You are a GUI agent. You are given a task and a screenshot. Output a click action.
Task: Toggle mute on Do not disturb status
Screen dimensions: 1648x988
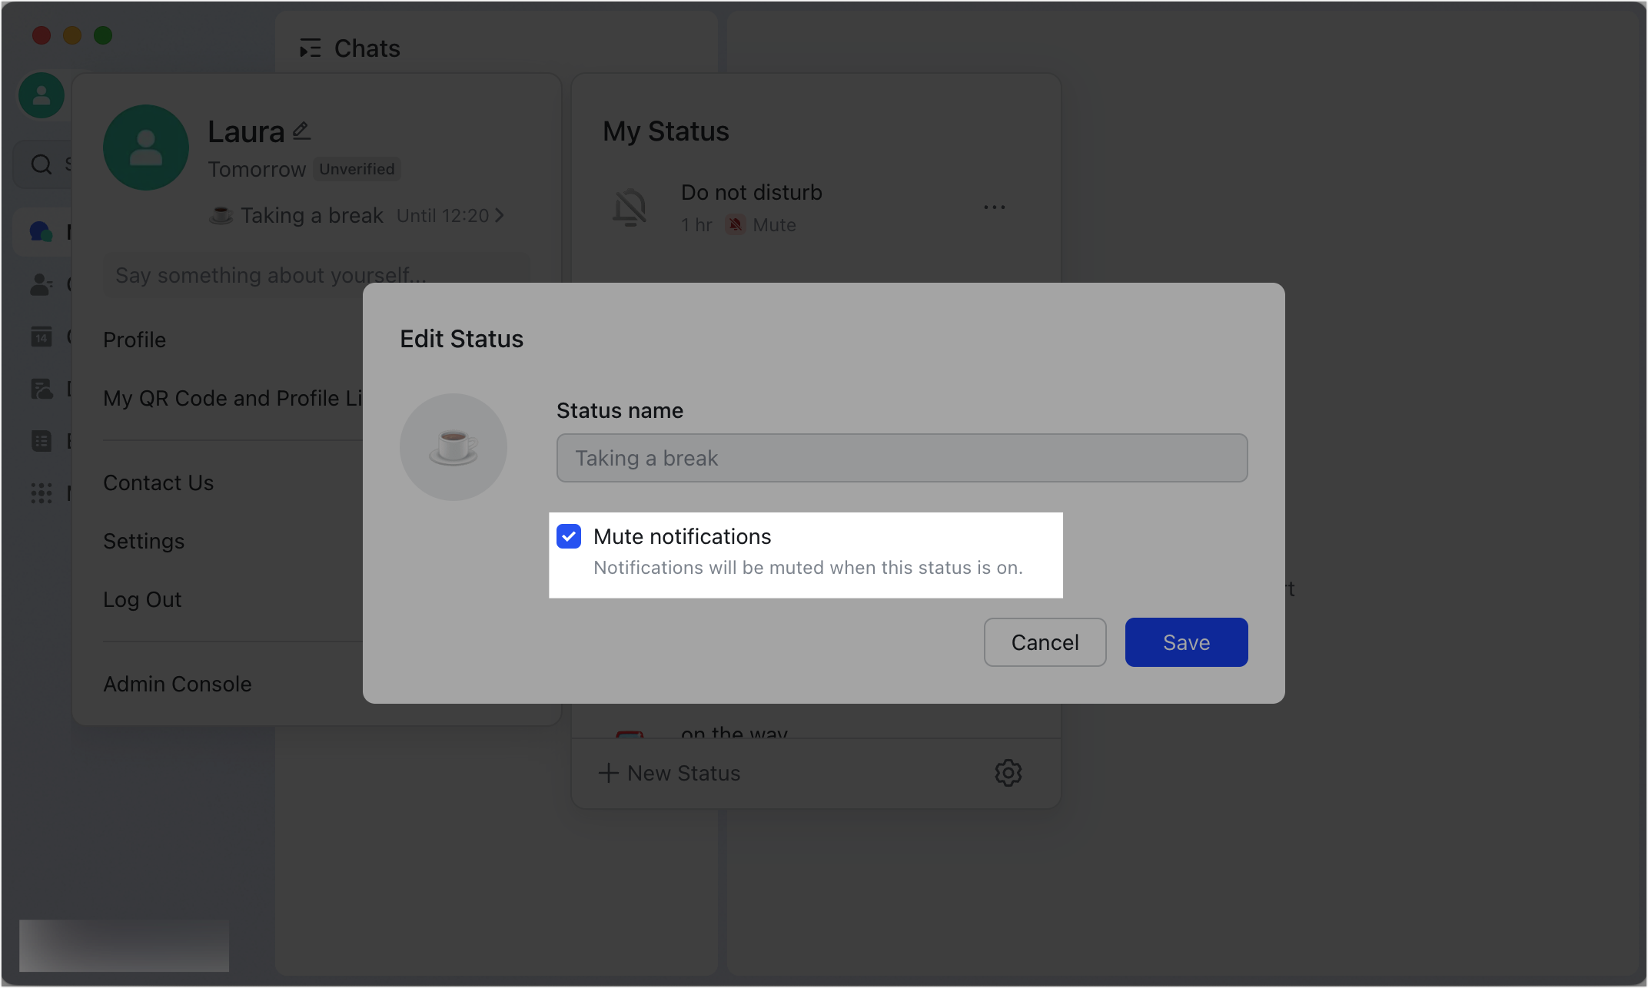click(761, 224)
